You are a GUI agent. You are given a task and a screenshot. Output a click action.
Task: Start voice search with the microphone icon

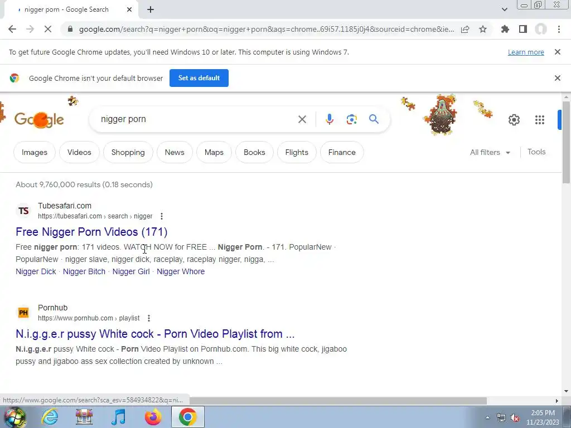329,119
